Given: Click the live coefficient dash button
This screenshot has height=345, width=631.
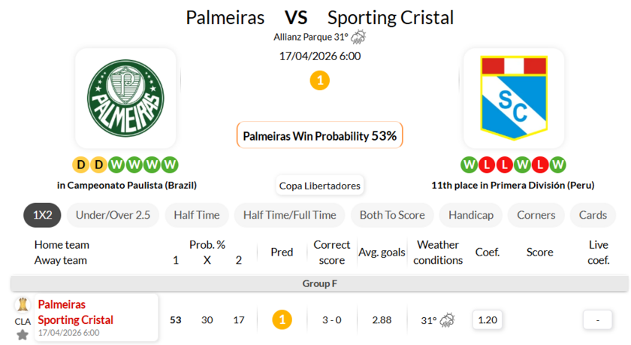Looking at the screenshot, I should coord(598,320).
